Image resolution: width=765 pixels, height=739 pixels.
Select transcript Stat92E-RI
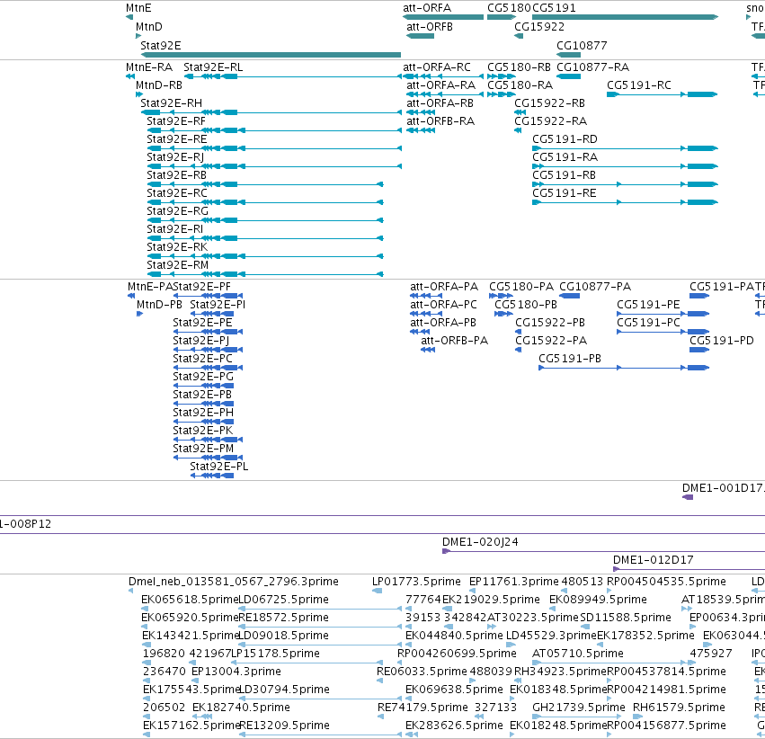tap(265, 238)
